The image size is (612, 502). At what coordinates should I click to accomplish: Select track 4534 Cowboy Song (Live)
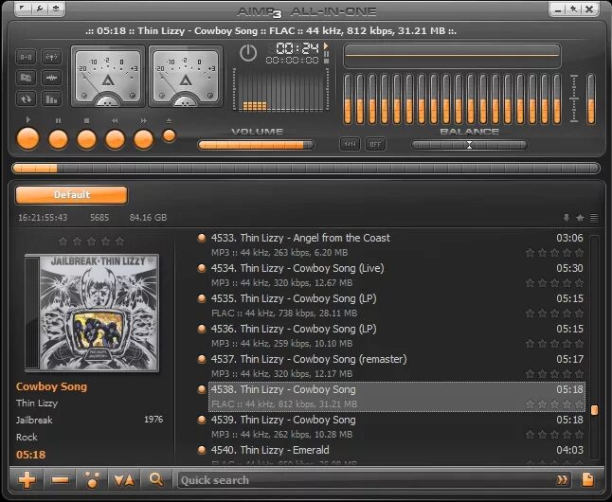(397, 276)
